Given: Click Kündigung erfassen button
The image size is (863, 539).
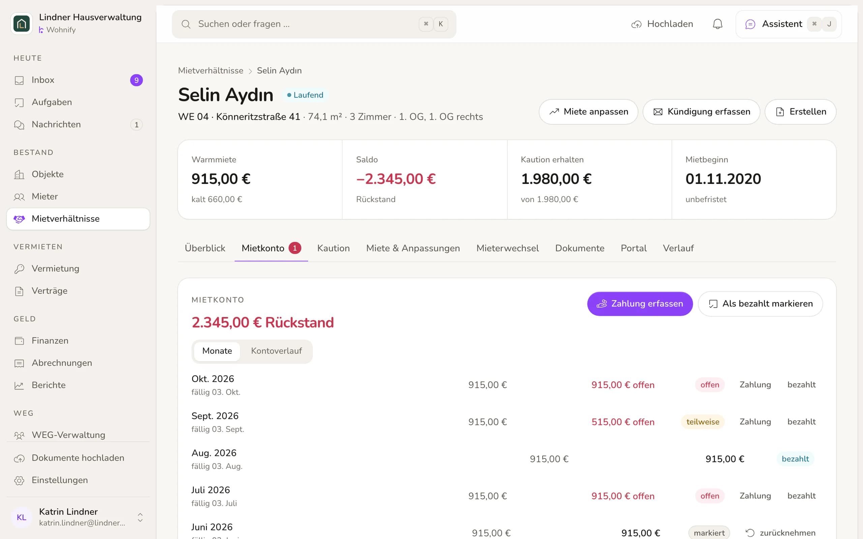Looking at the screenshot, I should coord(702,112).
